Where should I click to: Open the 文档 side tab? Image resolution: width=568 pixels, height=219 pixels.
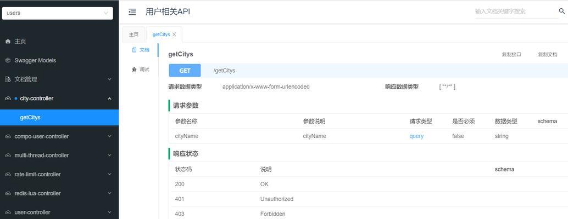click(141, 50)
